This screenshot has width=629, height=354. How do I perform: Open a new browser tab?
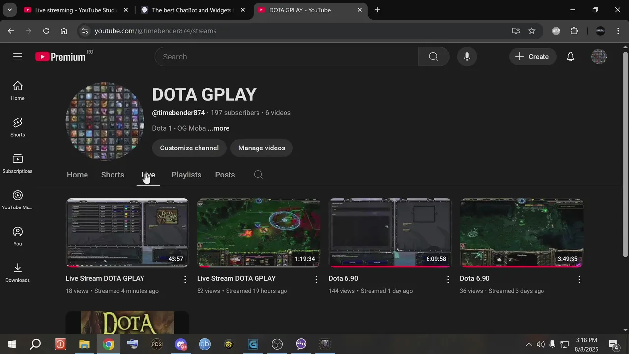point(377,10)
